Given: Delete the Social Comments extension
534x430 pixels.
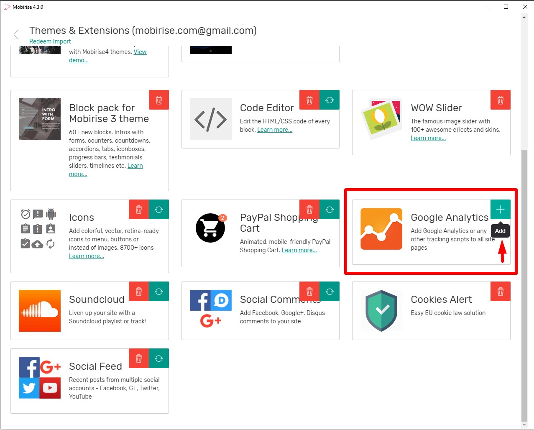Looking at the screenshot, I should pos(309,292).
